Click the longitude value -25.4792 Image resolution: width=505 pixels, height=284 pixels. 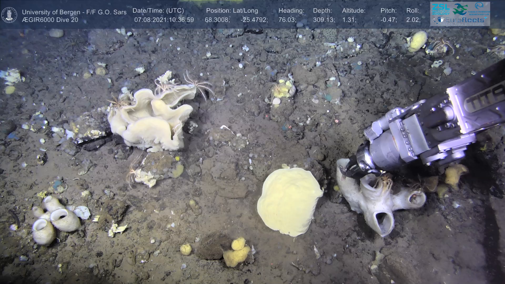click(254, 20)
